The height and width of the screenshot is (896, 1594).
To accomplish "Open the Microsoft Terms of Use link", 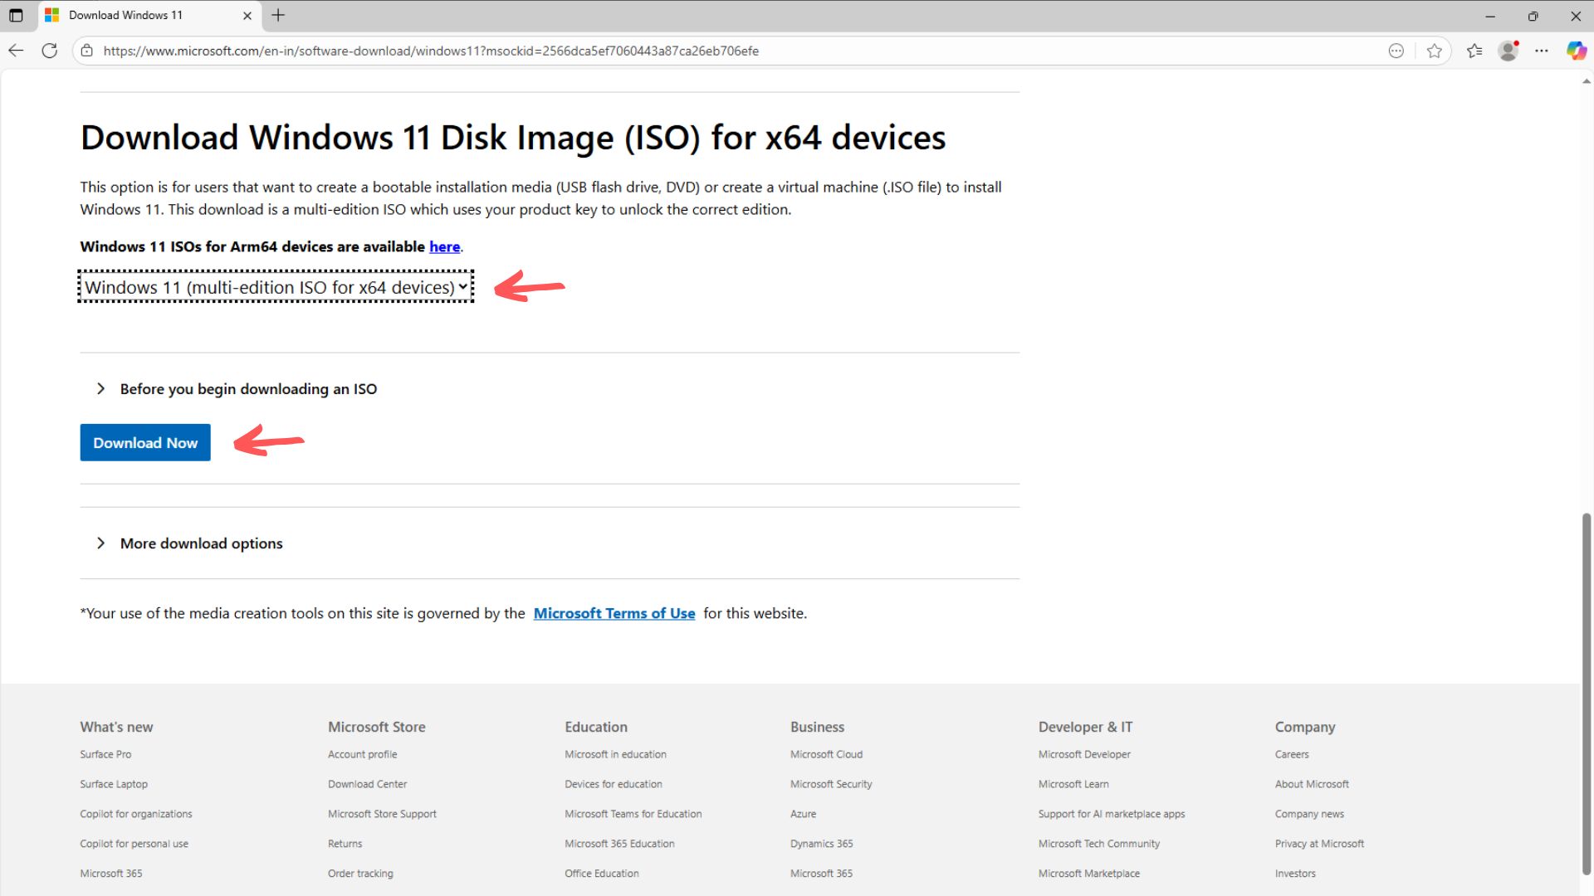I will (614, 613).
